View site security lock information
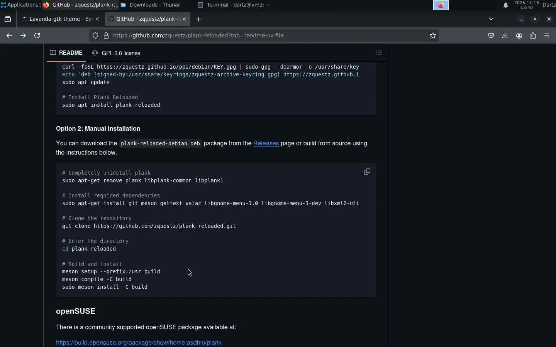 tap(106, 35)
